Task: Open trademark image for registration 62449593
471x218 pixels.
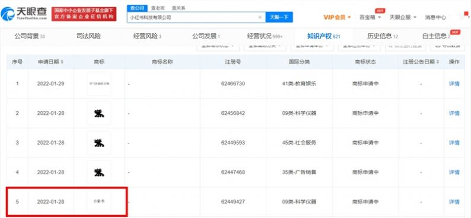Action: (x=99, y=143)
